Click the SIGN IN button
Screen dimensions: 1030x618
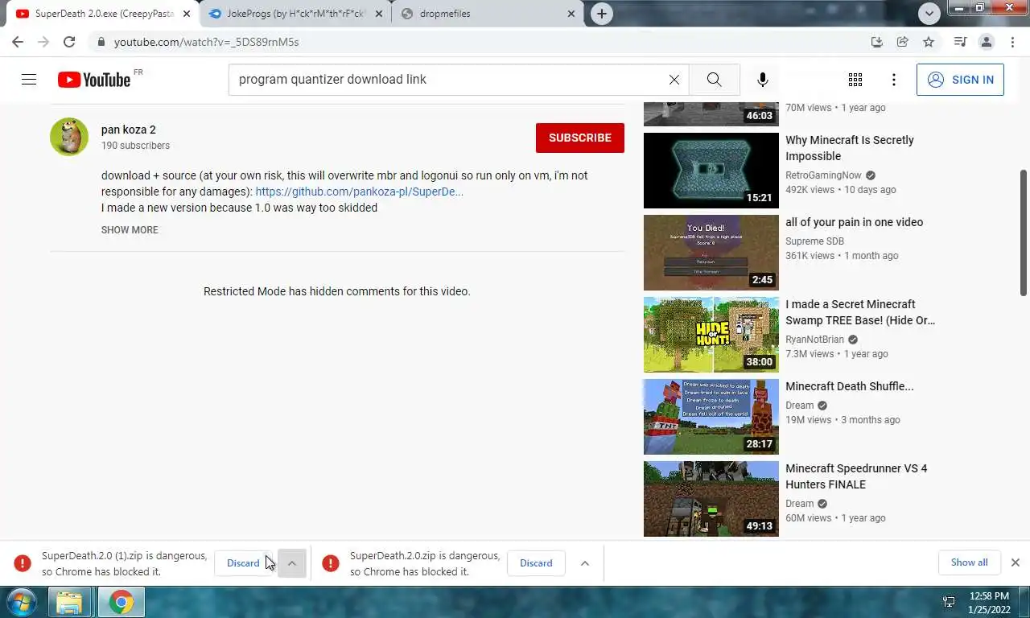click(x=960, y=80)
